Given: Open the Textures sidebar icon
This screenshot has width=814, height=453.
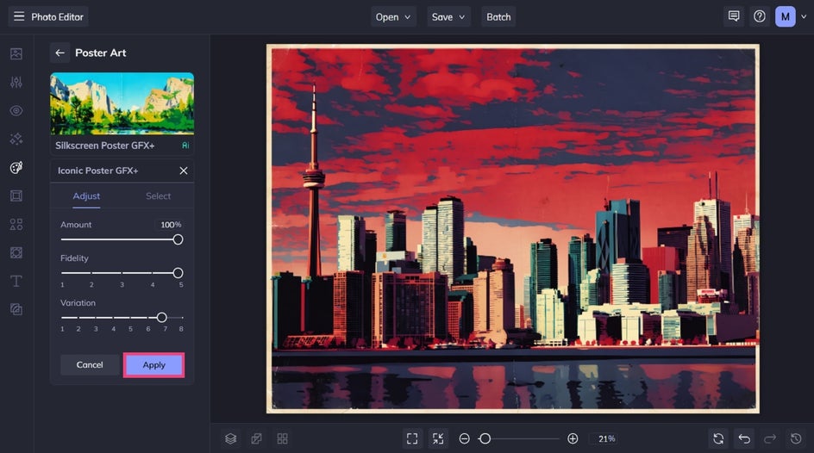Looking at the screenshot, I should tap(16, 309).
